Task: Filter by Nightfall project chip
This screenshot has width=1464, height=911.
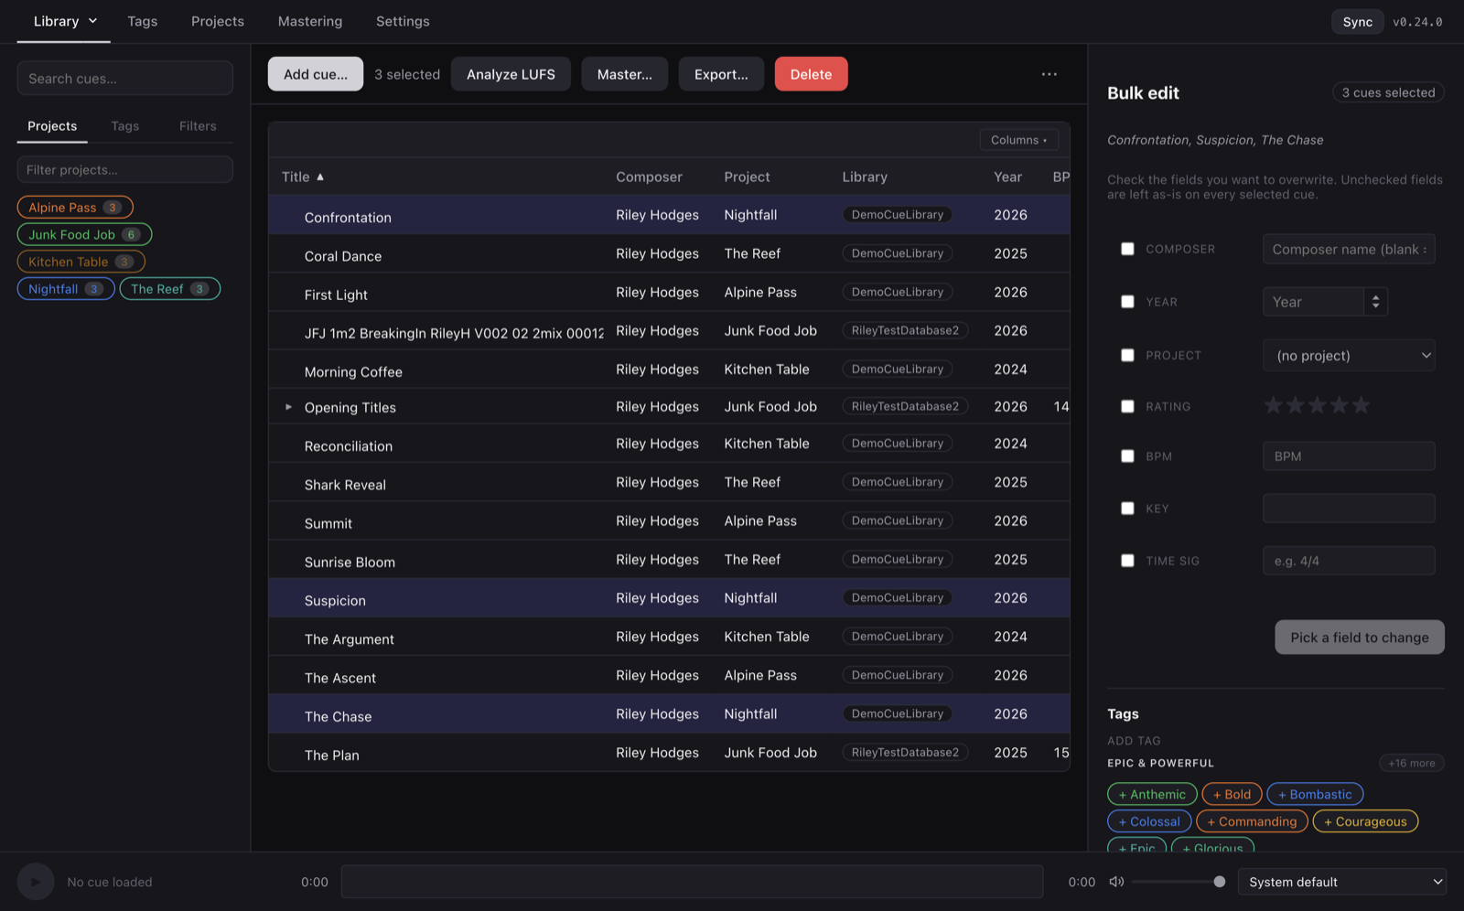Action: (x=66, y=289)
